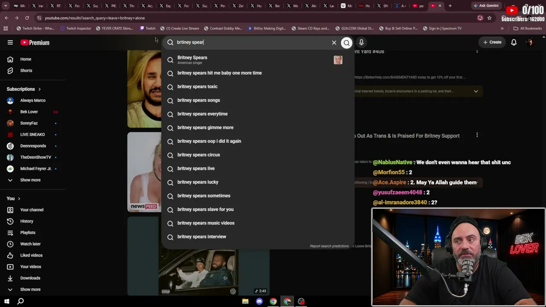Open the Deenresponds subscription

click(x=33, y=146)
